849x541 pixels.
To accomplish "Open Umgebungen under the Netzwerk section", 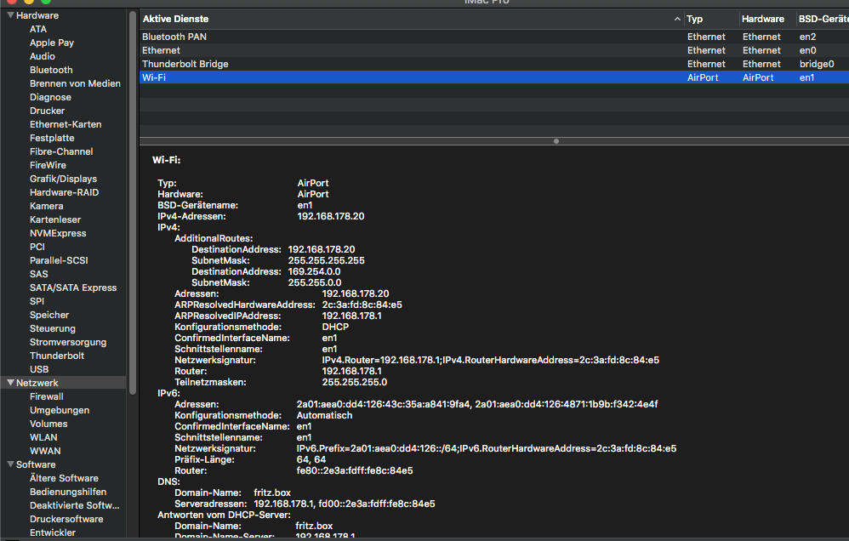I will click(x=60, y=410).
